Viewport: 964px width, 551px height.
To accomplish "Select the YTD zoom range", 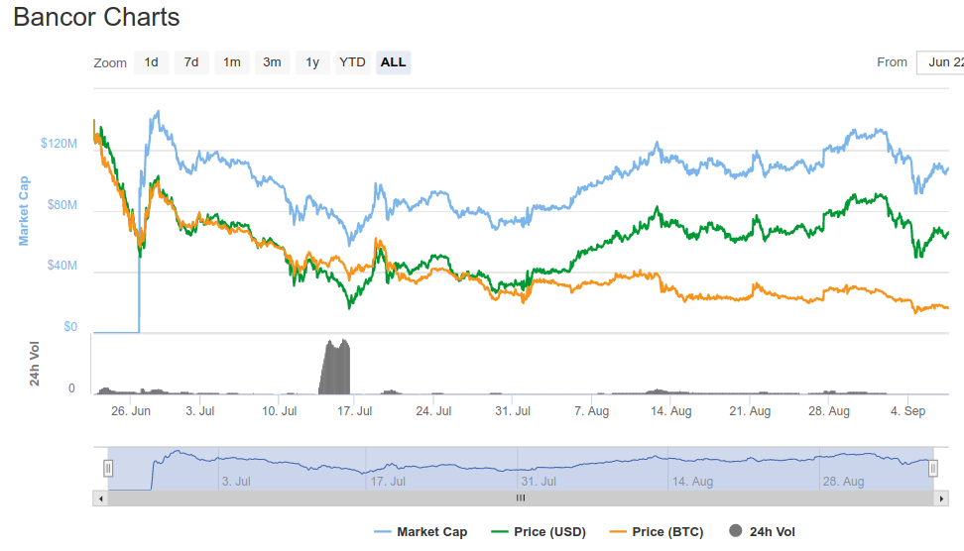I will click(x=352, y=62).
